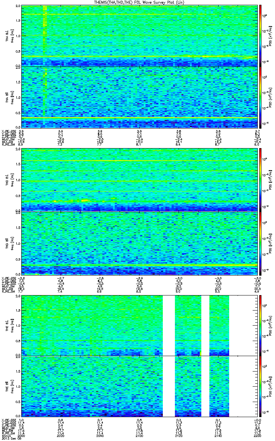The image size is (275, 441).
Task: Click the 2200 time tick label
Action: point(257,435)
